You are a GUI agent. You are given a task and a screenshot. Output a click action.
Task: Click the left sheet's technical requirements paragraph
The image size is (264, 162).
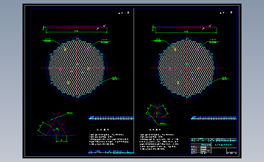(109, 139)
